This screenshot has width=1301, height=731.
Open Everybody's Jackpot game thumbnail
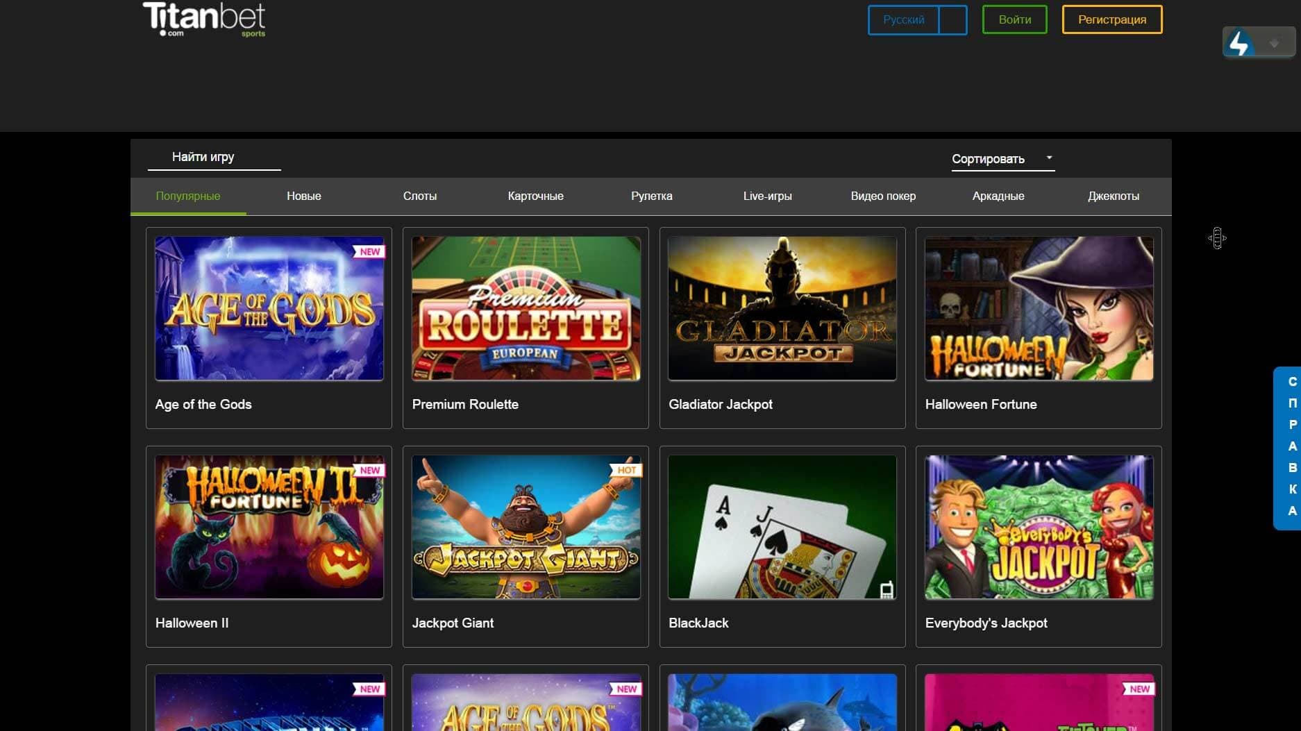(1039, 527)
